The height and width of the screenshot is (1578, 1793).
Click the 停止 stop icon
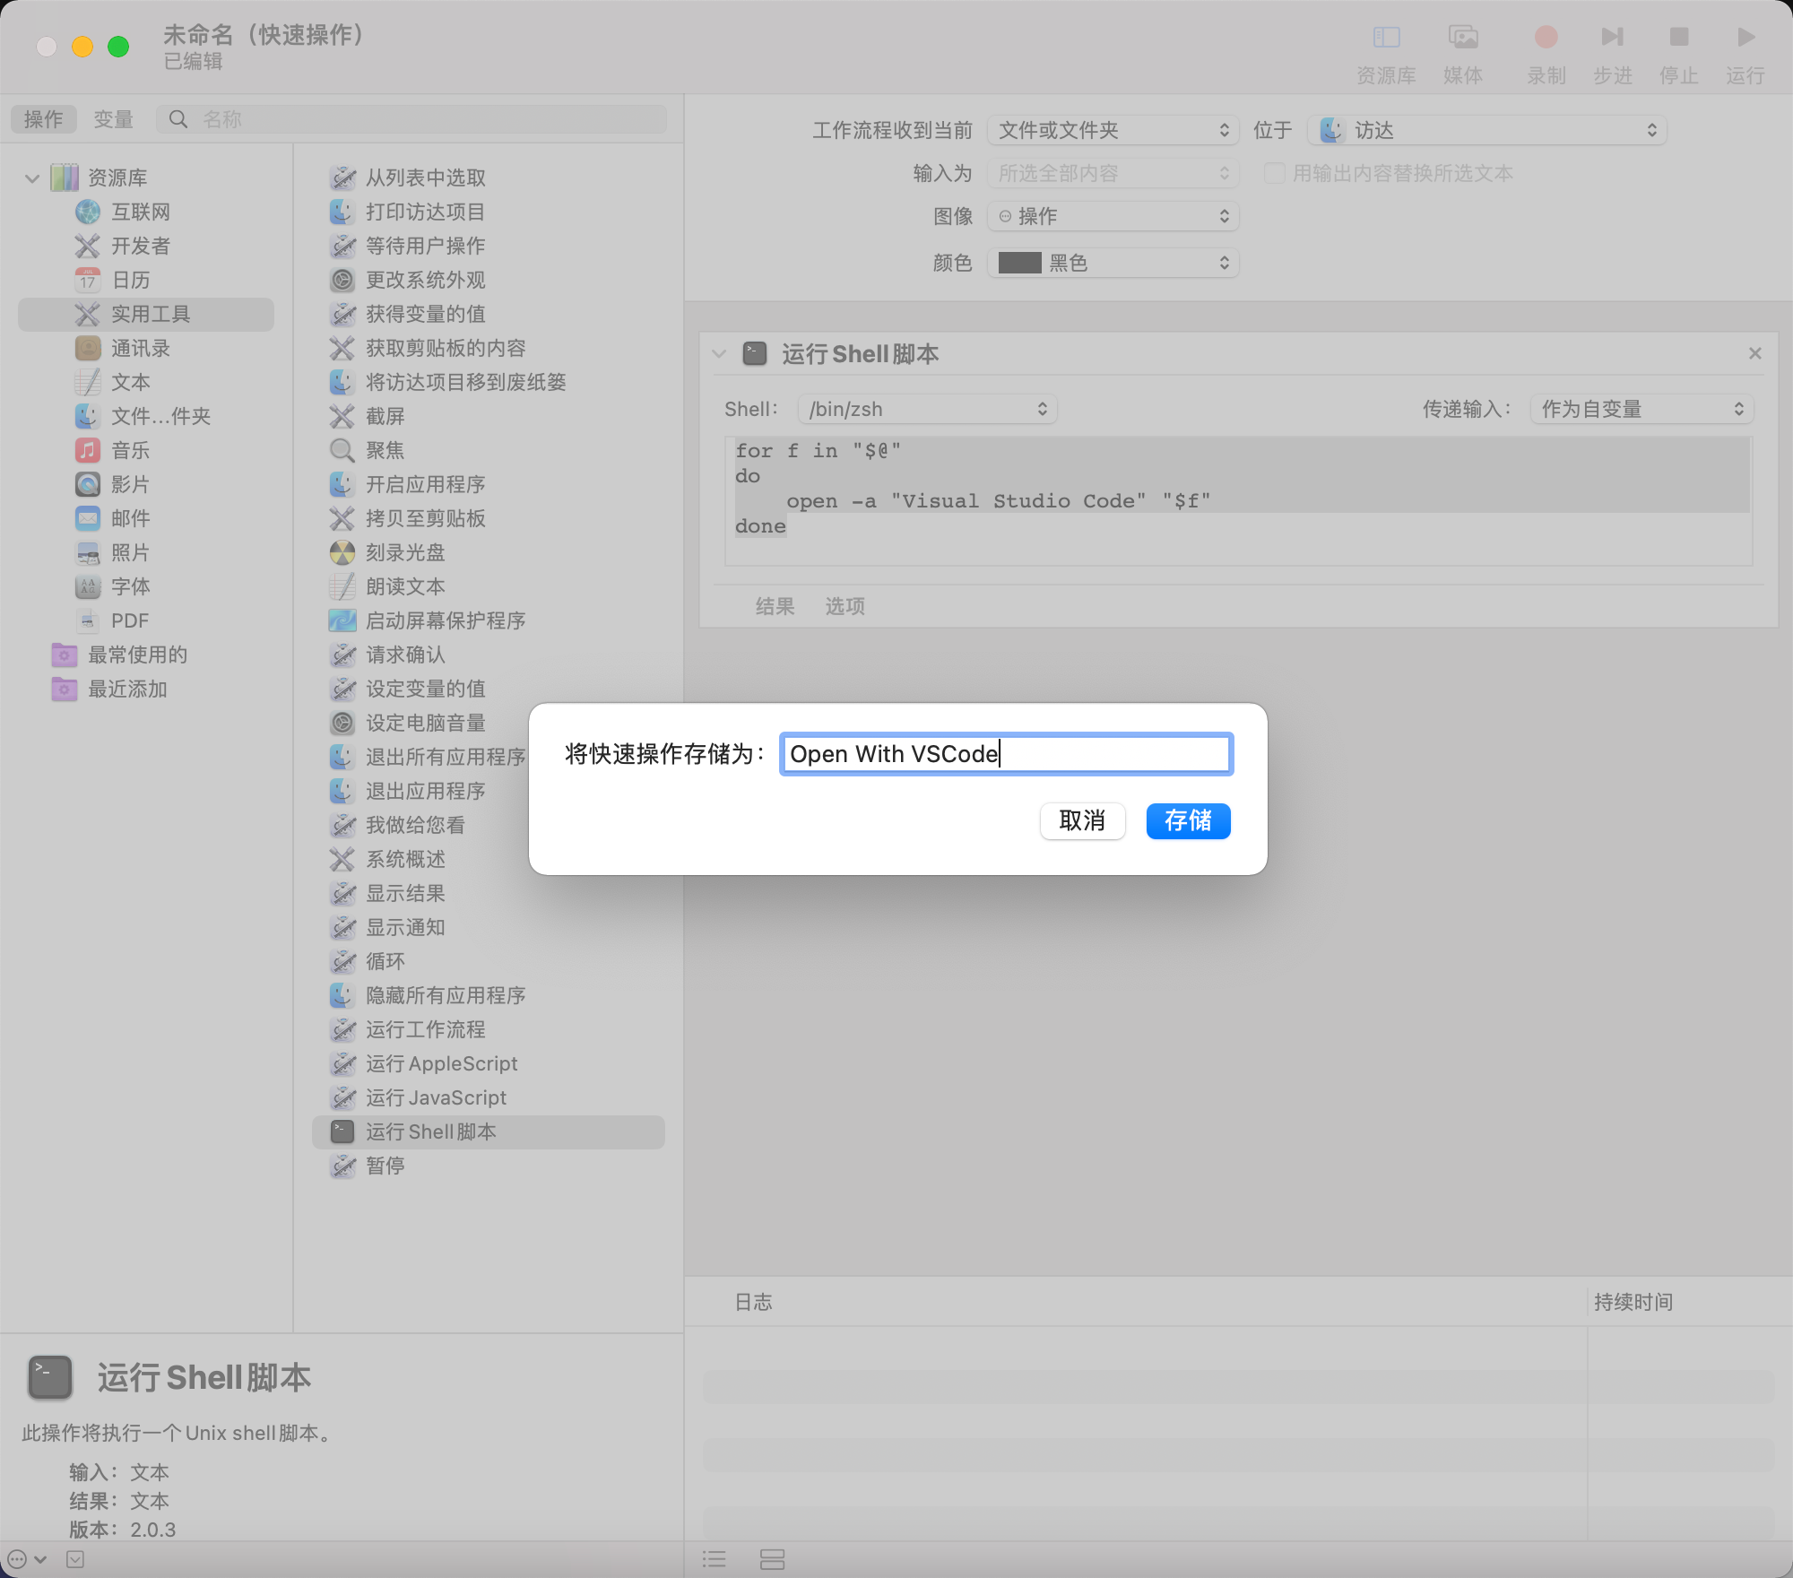(x=1678, y=38)
